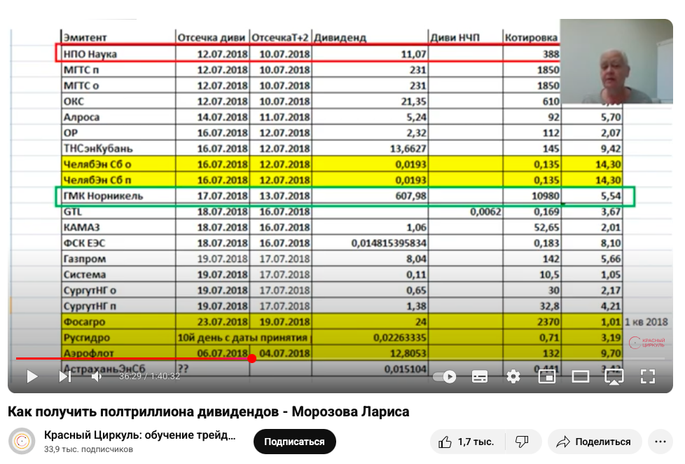This screenshot has width=685, height=464.
Task: Click the Котировка column header
Action: 531,38
